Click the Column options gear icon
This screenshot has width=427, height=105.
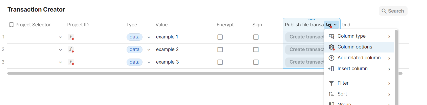(331, 47)
